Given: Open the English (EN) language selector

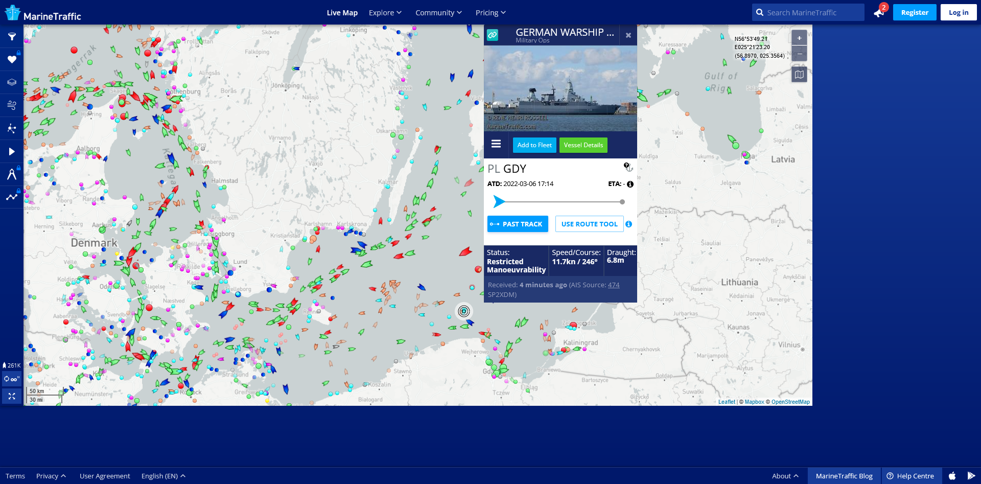Looking at the screenshot, I should tap(163, 476).
